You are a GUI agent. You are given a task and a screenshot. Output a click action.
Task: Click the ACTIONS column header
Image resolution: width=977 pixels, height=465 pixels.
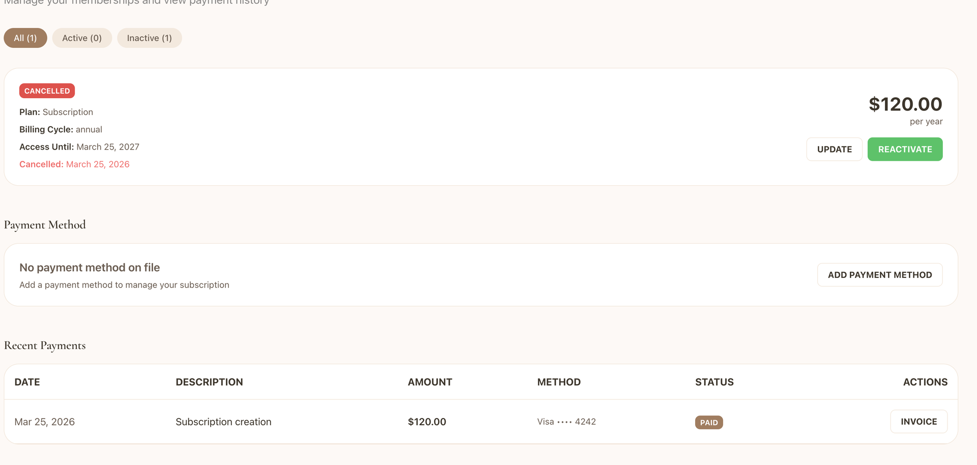(x=925, y=382)
